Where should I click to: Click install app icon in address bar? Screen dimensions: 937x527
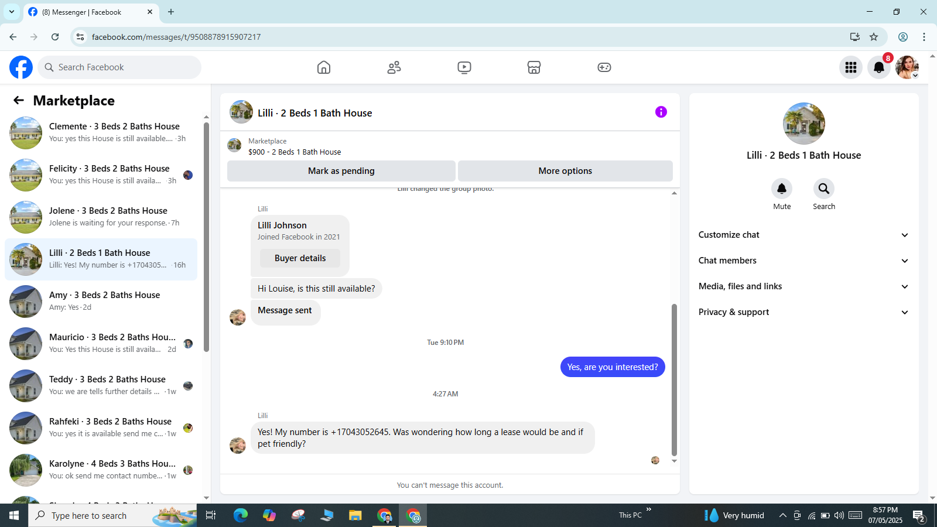point(855,37)
